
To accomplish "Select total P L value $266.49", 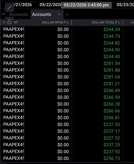I will point(112,90).
